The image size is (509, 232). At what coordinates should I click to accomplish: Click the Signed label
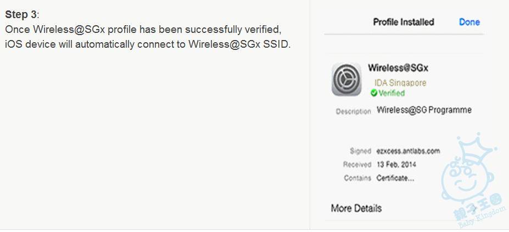click(x=360, y=151)
